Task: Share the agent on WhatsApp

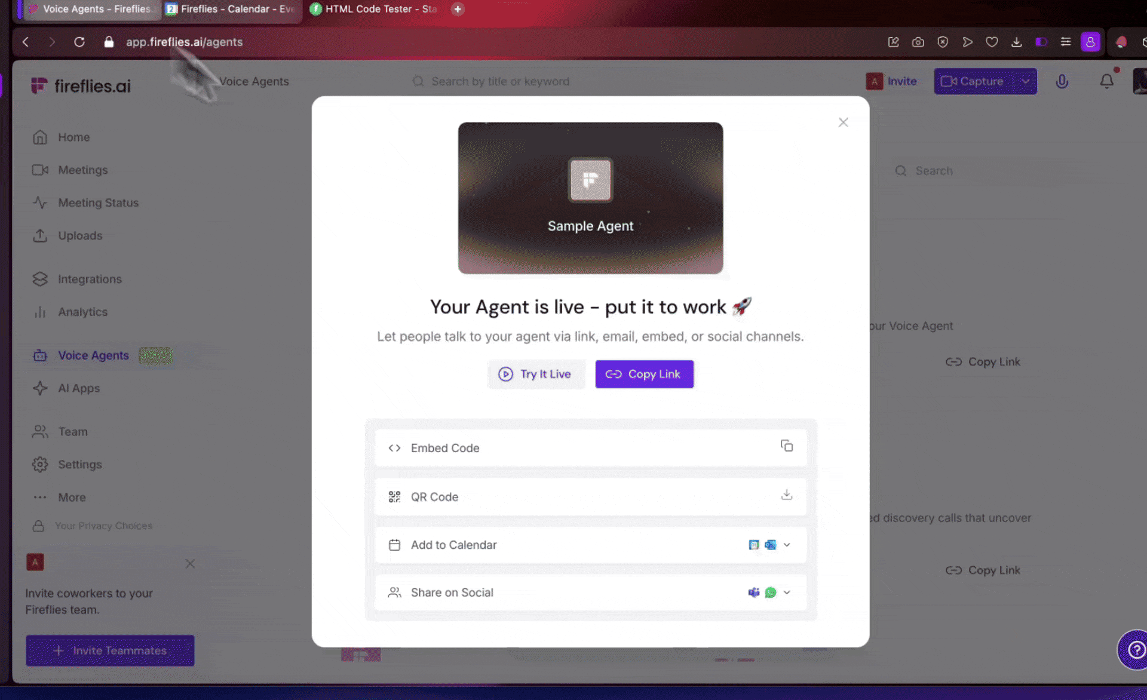Action: click(x=771, y=592)
